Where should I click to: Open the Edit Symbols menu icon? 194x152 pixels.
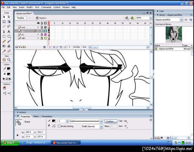(132, 18)
